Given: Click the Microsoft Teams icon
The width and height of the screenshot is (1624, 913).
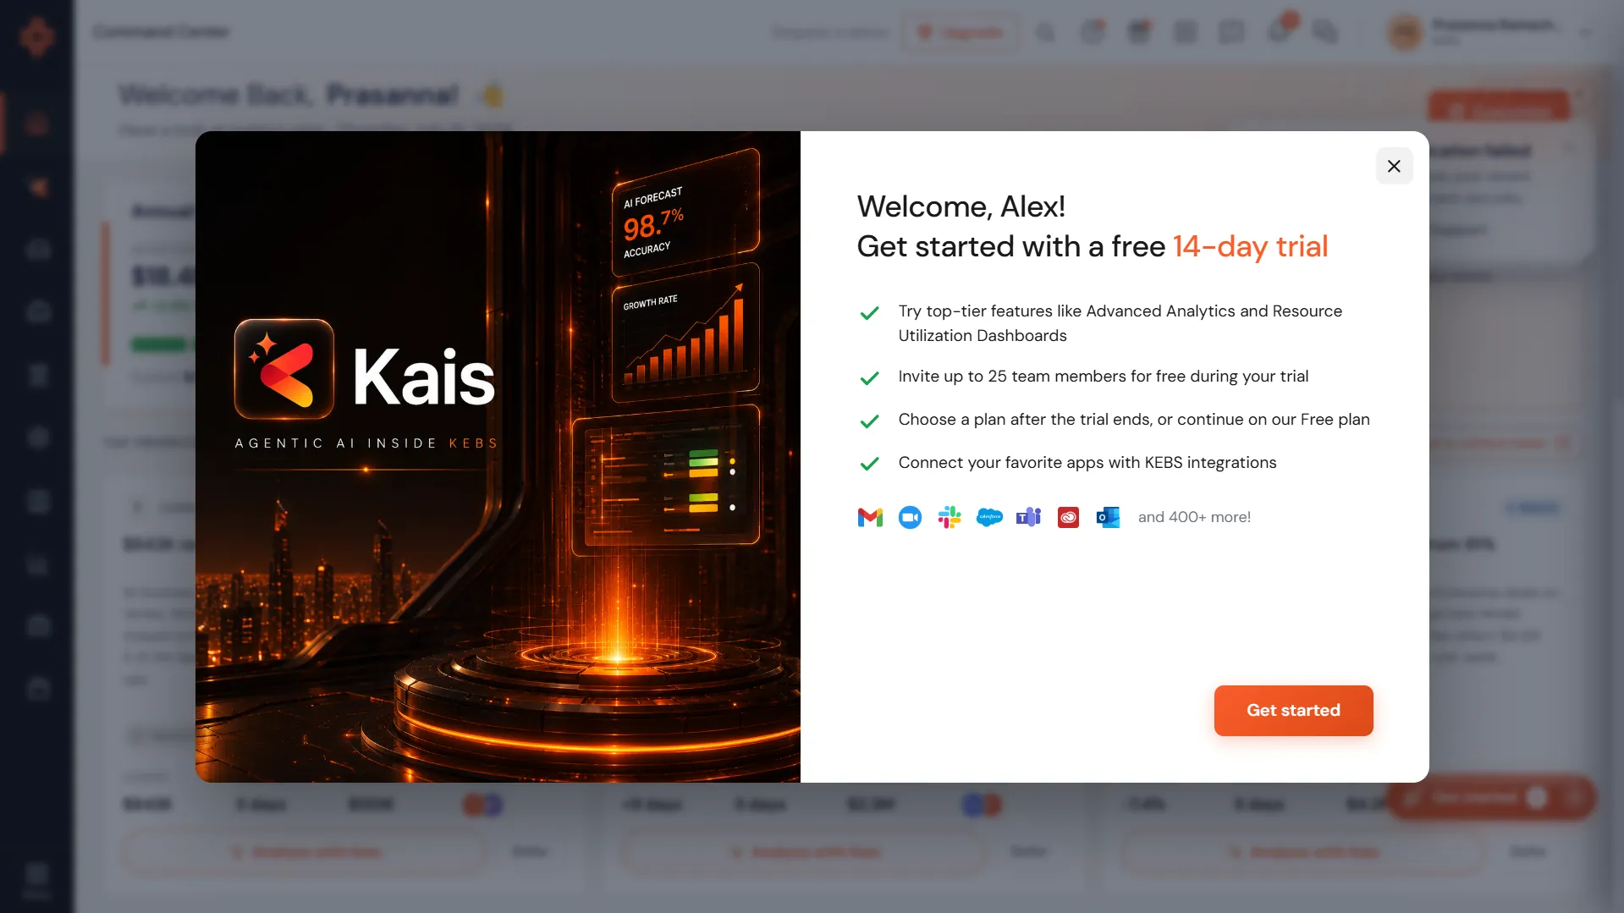Looking at the screenshot, I should 1028,517.
